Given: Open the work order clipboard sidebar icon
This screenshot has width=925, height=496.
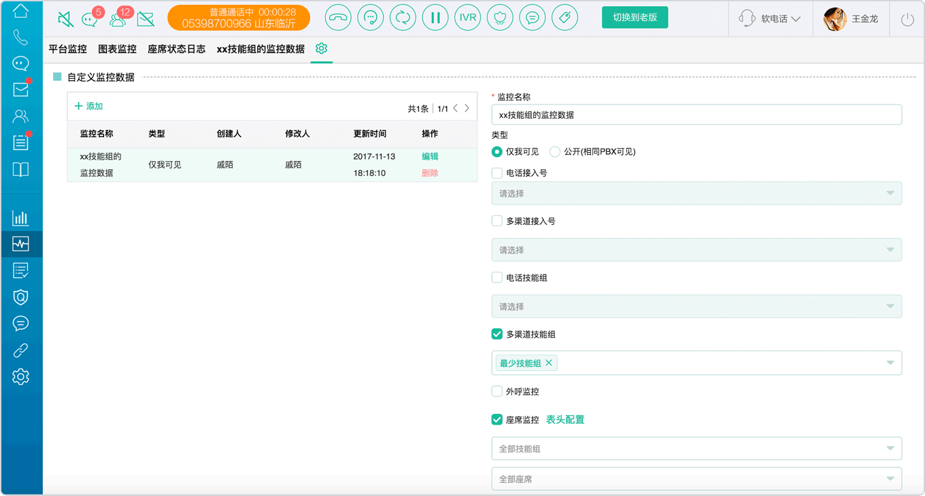Looking at the screenshot, I should pyautogui.click(x=21, y=143).
